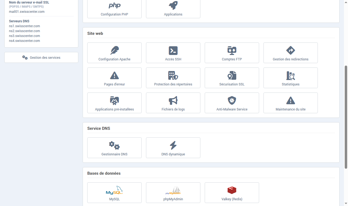
Task: Click the Site web section heading
Action: (95, 33)
